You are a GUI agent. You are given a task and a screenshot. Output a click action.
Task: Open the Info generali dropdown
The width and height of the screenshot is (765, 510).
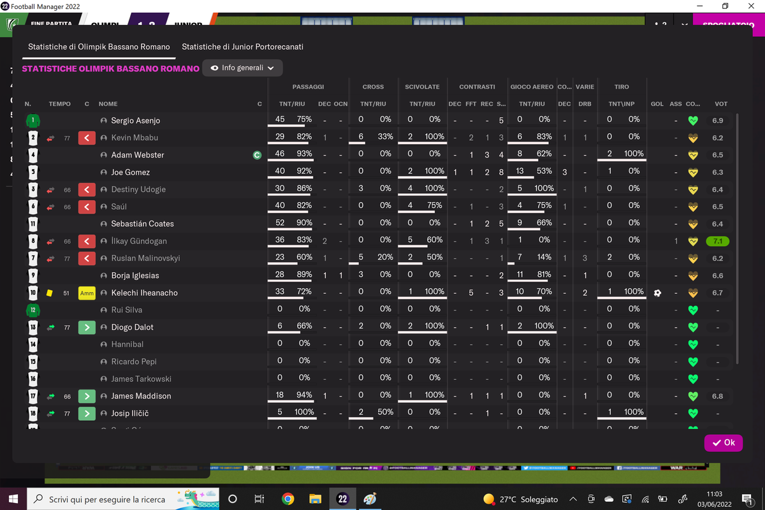242,68
